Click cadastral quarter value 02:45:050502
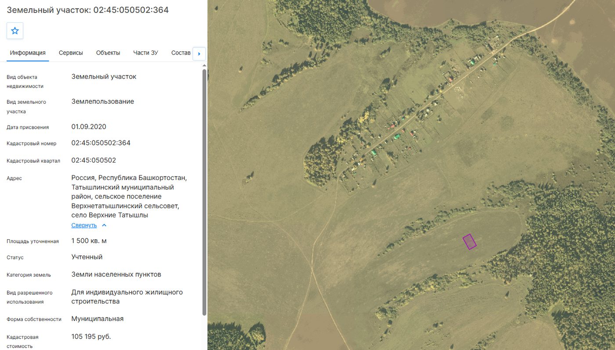Viewport: 615px width, 350px height. coord(94,160)
